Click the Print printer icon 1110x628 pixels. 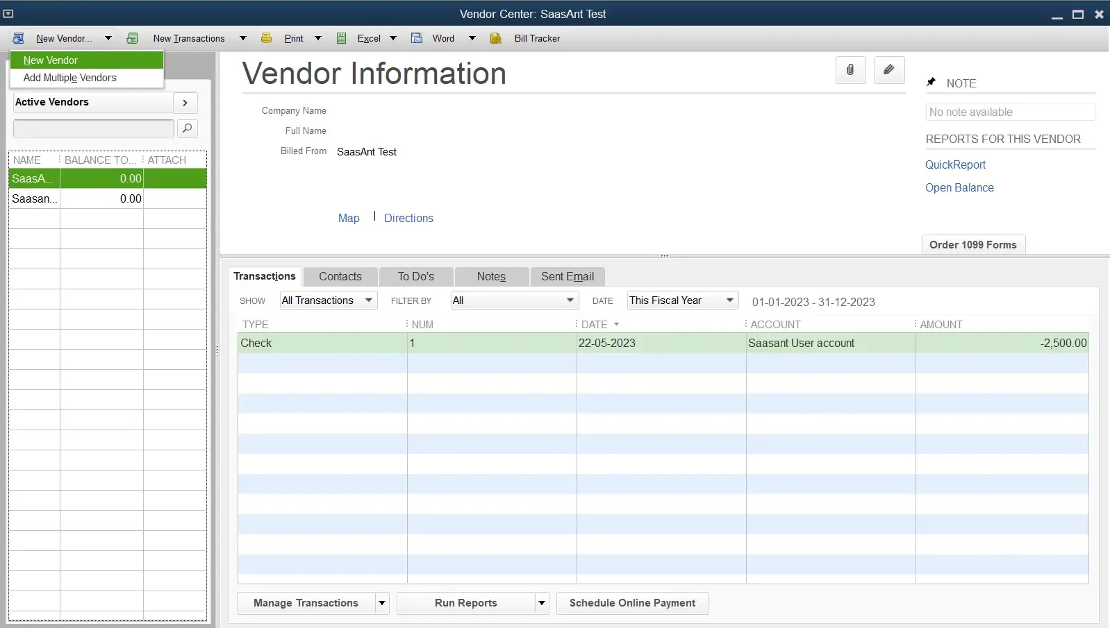(266, 38)
